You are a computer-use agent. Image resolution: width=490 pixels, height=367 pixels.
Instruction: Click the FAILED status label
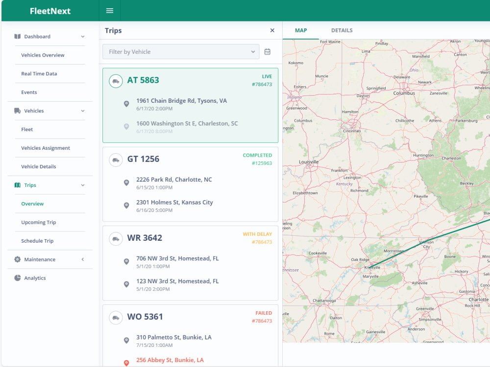click(264, 313)
